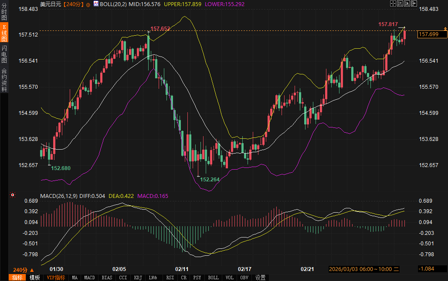Select the 模板 tab

point(34,278)
